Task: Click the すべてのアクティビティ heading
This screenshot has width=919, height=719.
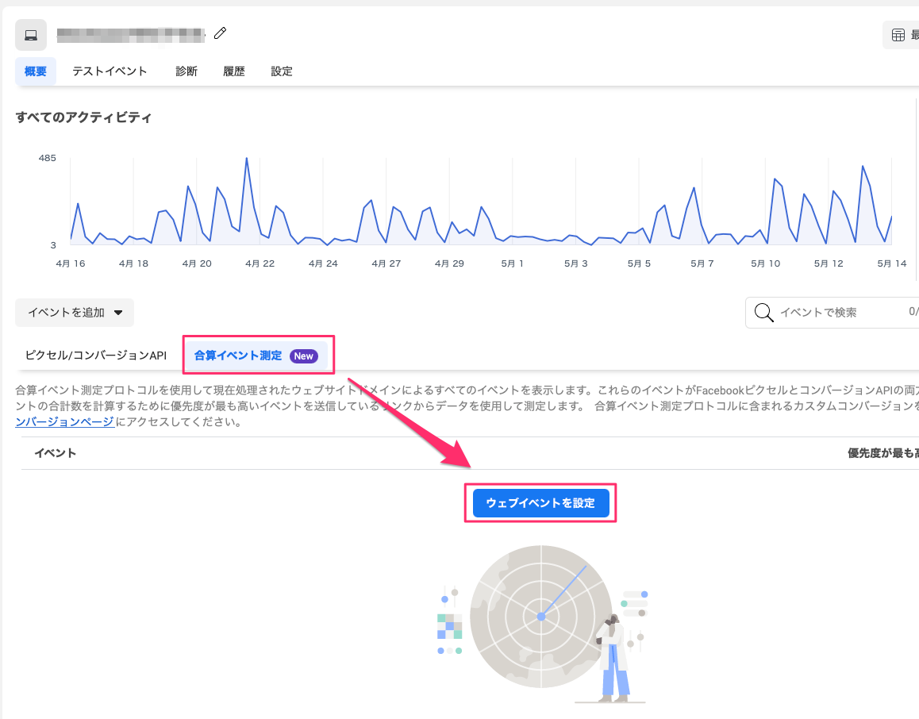Action: click(x=84, y=117)
